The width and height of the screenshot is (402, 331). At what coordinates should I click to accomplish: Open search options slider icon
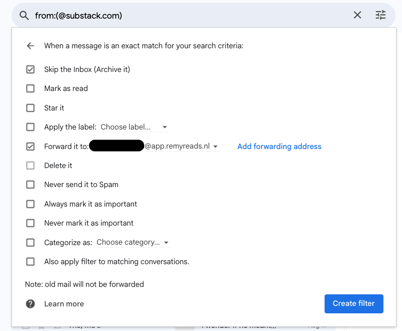[x=381, y=15]
